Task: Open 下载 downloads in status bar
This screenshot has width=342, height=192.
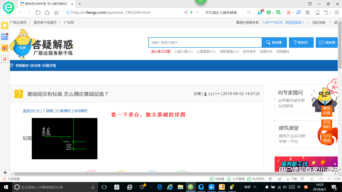Action: pos(291,179)
